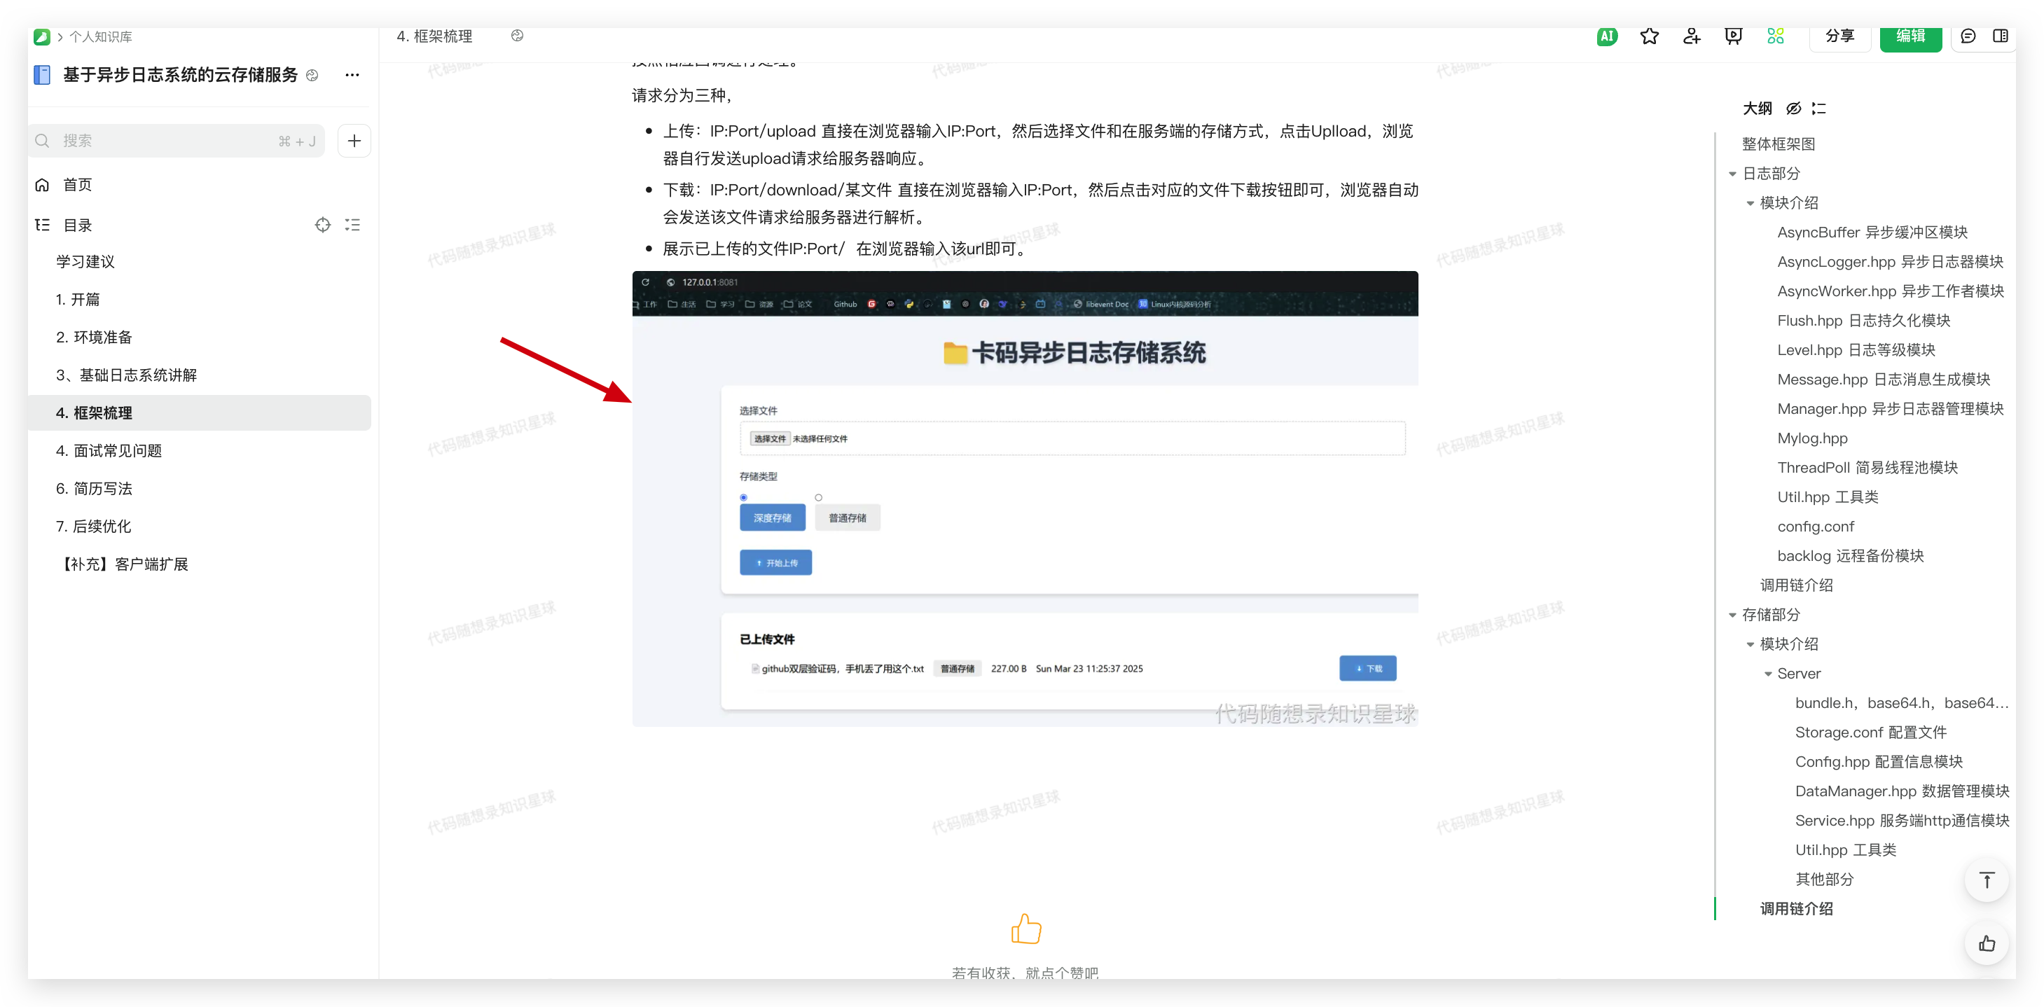
Task: Toggle outline list collapse icon
Action: coord(1818,109)
